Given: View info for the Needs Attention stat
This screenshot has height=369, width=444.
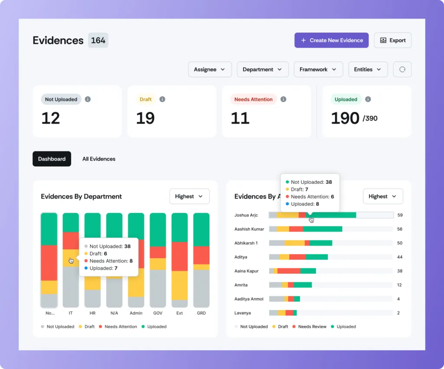Looking at the screenshot, I should click(283, 99).
